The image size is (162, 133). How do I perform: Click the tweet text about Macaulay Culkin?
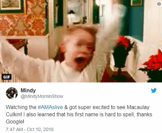(x=79, y=114)
